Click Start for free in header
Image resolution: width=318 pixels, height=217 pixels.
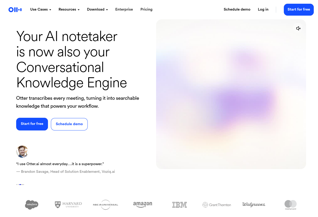pos(299,10)
